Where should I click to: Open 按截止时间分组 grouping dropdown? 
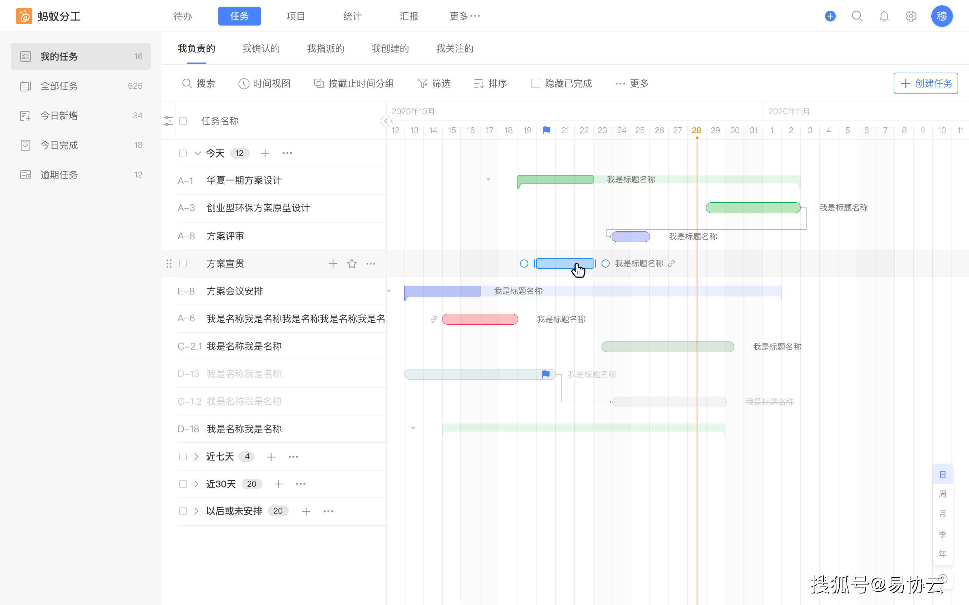click(x=354, y=83)
